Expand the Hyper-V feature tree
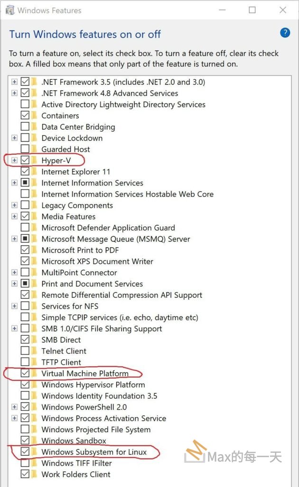The width and height of the screenshot is (299, 487). pyautogui.click(x=15, y=160)
